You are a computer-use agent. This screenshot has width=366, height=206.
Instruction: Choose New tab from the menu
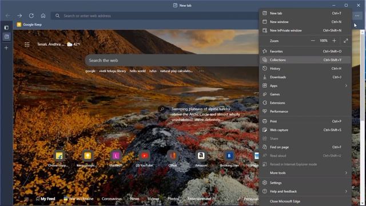point(305,13)
